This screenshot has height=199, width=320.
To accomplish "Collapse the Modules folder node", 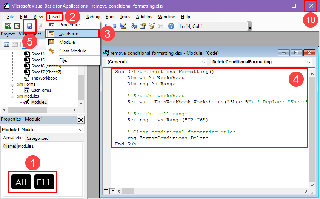I will point(13,96).
